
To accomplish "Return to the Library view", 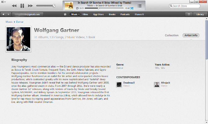I will (200, 14).
